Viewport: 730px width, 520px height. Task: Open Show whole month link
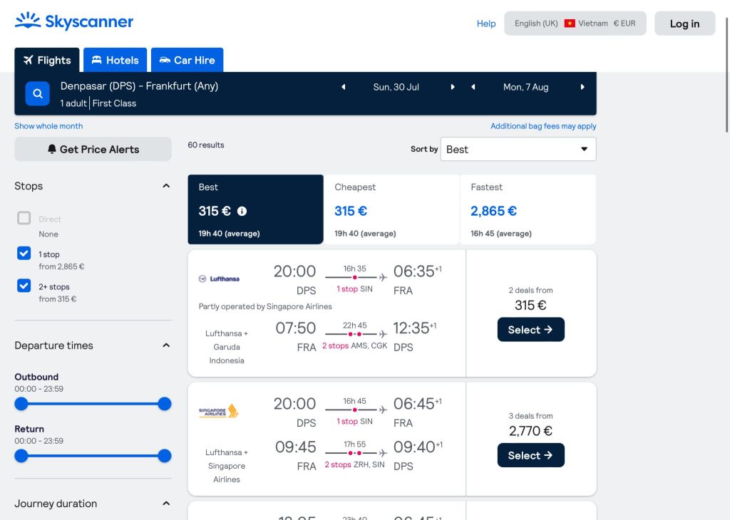point(48,126)
